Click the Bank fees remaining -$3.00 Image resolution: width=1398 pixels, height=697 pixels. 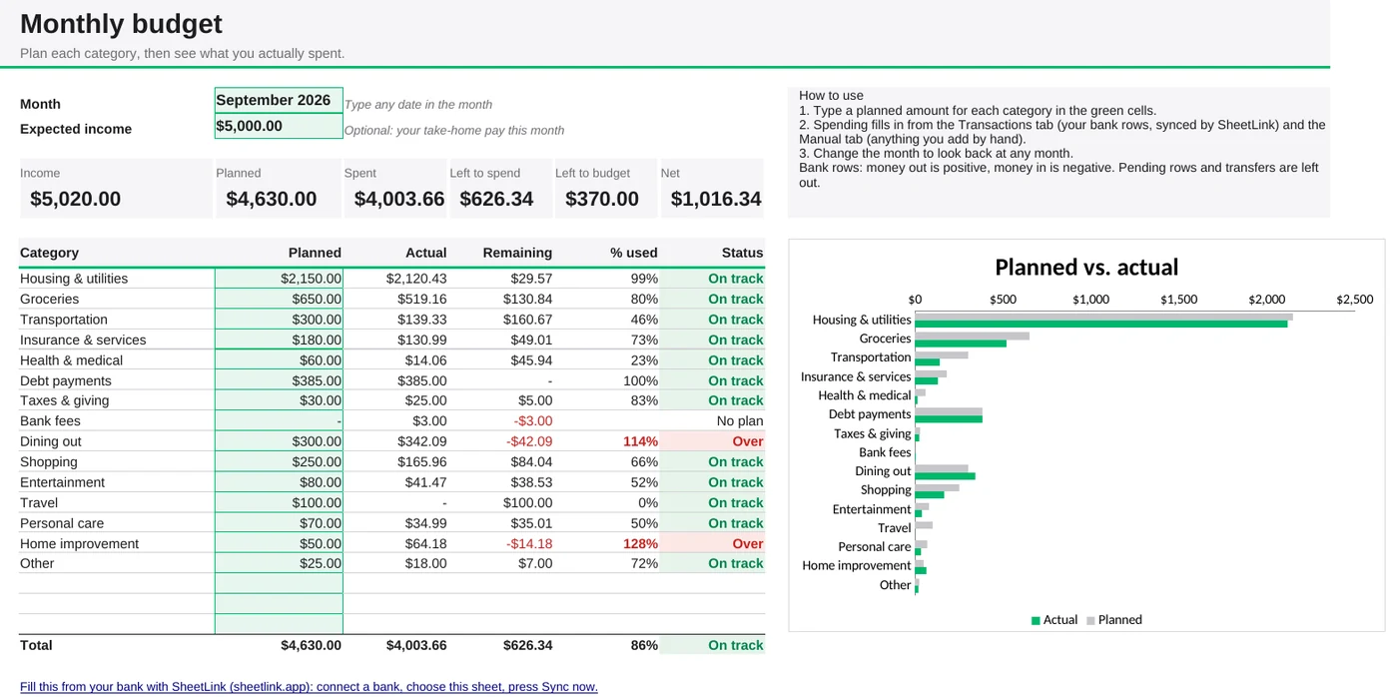click(533, 421)
